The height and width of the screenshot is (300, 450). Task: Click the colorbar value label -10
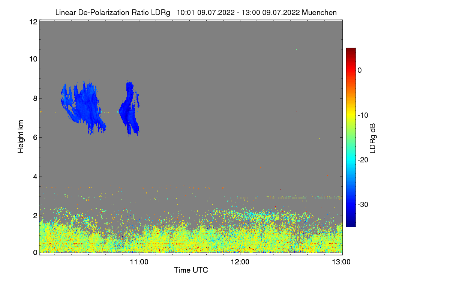[x=363, y=115]
